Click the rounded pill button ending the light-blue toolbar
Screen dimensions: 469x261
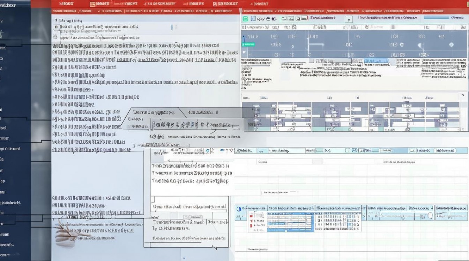tap(445, 151)
